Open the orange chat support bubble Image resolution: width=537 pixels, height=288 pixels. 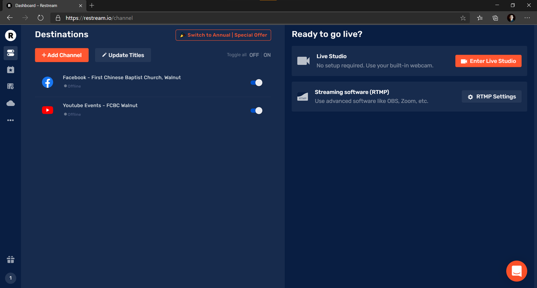[x=516, y=271]
